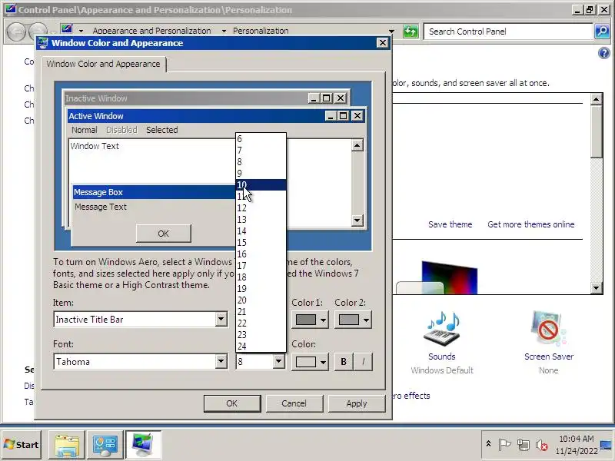Open address bar history dropdown arrow
The width and height of the screenshot is (615, 461).
(x=391, y=31)
